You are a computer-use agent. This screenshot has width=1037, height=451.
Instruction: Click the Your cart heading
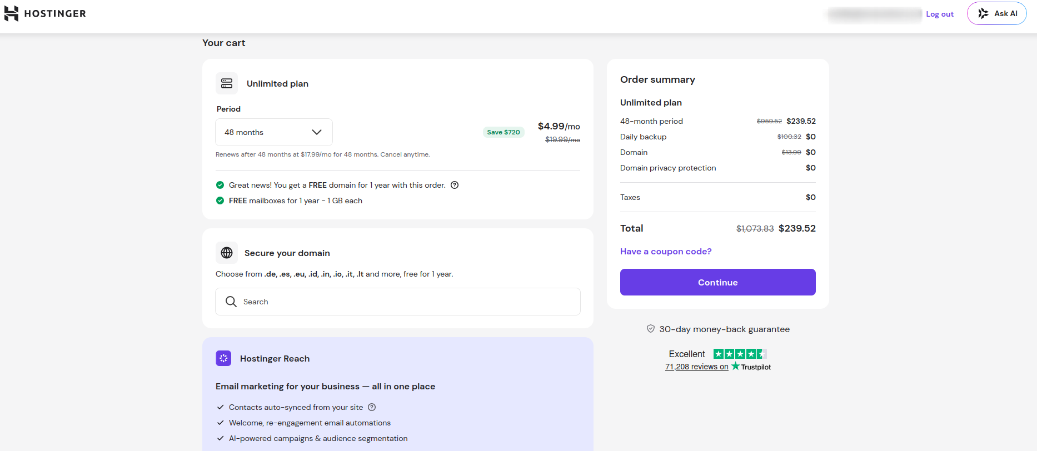click(224, 43)
